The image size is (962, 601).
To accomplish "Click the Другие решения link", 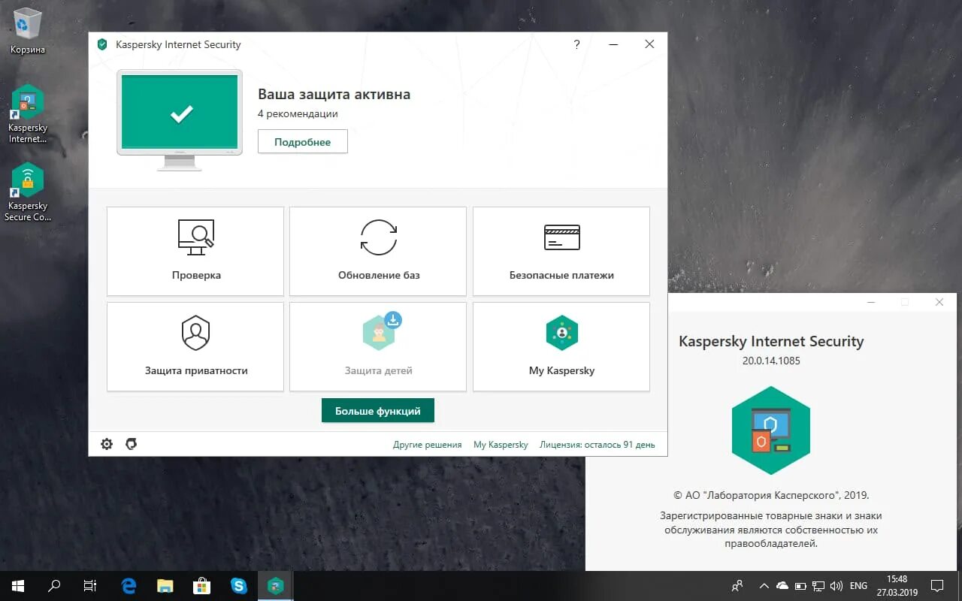I will [427, 445].
